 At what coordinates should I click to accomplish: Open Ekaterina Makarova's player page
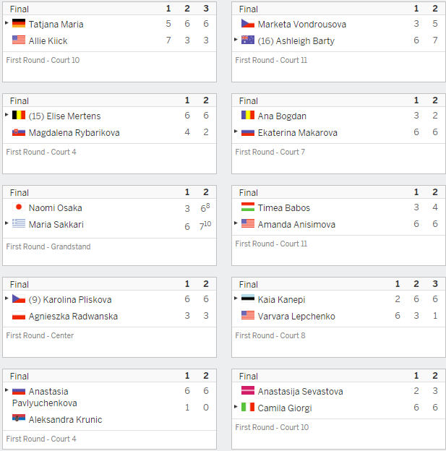[298, 133]
